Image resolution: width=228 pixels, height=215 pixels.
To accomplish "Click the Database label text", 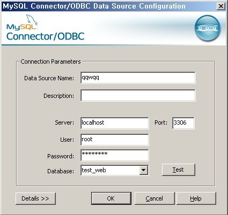I will [61, 171].
